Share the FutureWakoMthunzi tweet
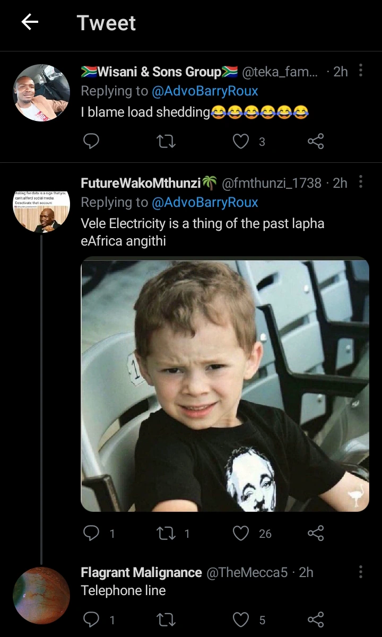Image resolution: width=382 pixels, height=637 pixels. click(x=316, y=533)
